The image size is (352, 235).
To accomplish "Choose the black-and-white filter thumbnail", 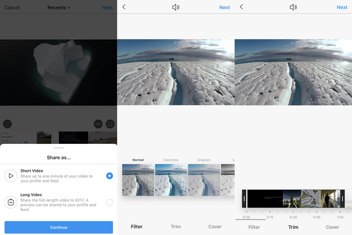I will coord(228,180).
